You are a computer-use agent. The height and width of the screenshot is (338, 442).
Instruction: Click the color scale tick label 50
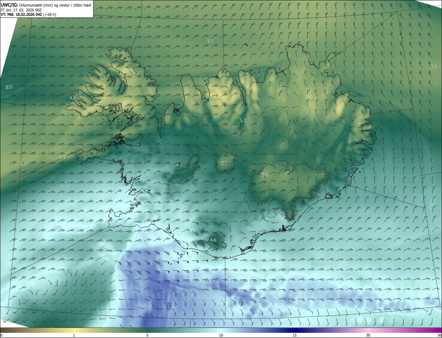tap(439, 335)
